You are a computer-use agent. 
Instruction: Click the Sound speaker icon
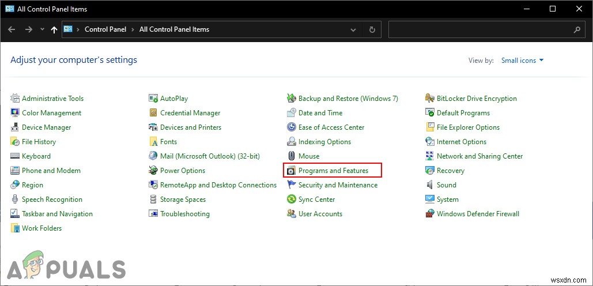[x=430, y=185]
